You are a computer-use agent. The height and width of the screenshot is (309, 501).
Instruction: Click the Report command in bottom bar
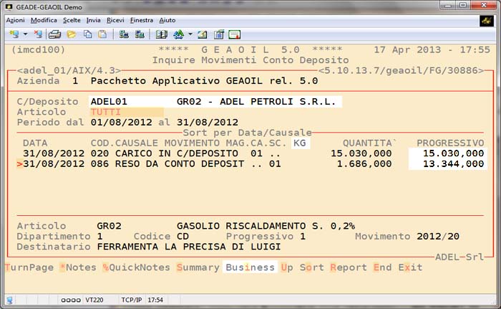(x=349, y=267)
